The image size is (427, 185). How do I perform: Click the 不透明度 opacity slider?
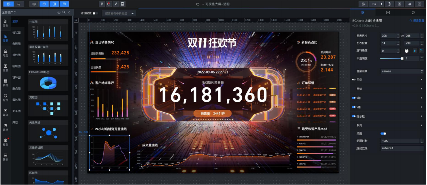coord(391,58)
